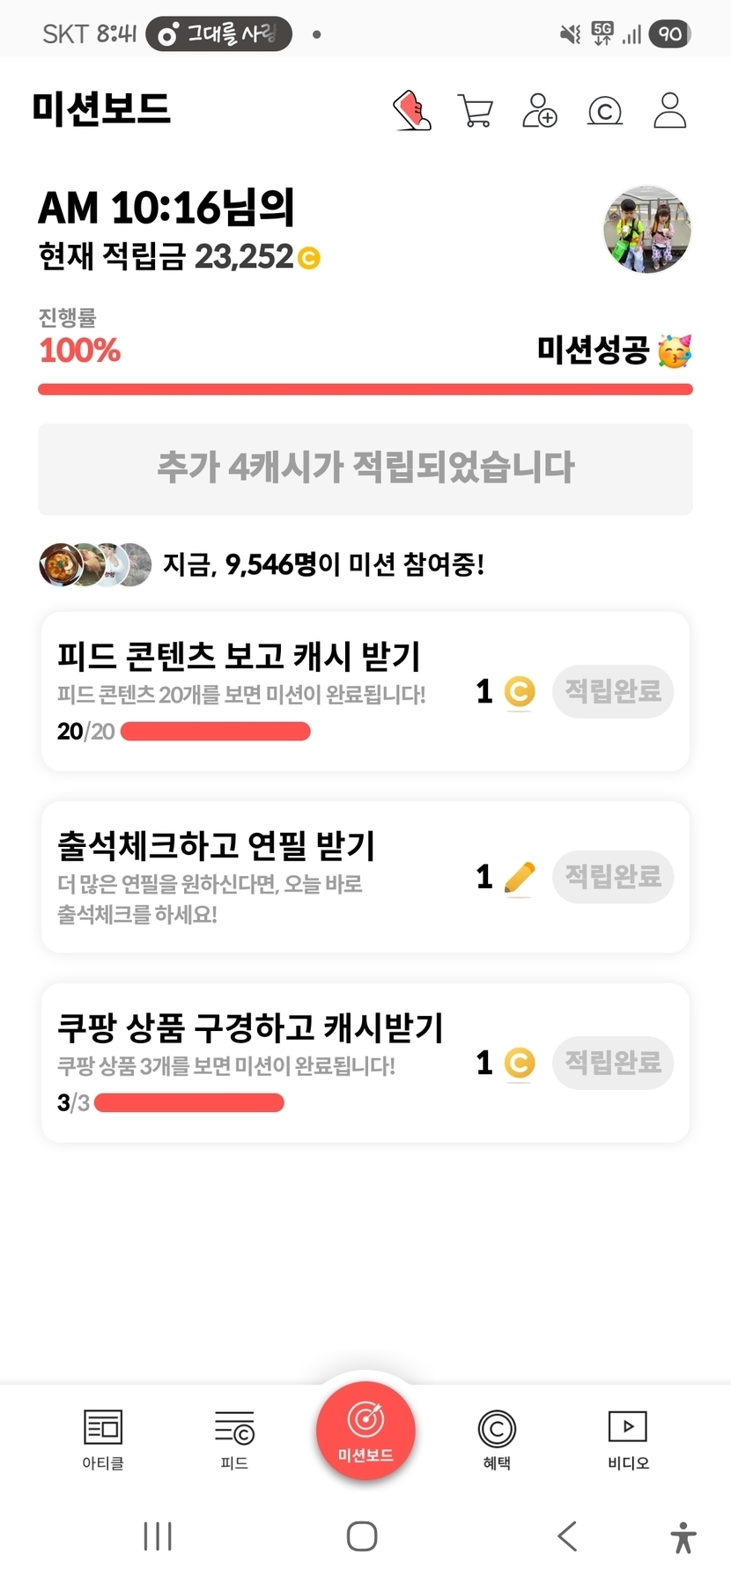Tap the 추가 4캐시가 적립되었습니다 banner

(365, 468)
